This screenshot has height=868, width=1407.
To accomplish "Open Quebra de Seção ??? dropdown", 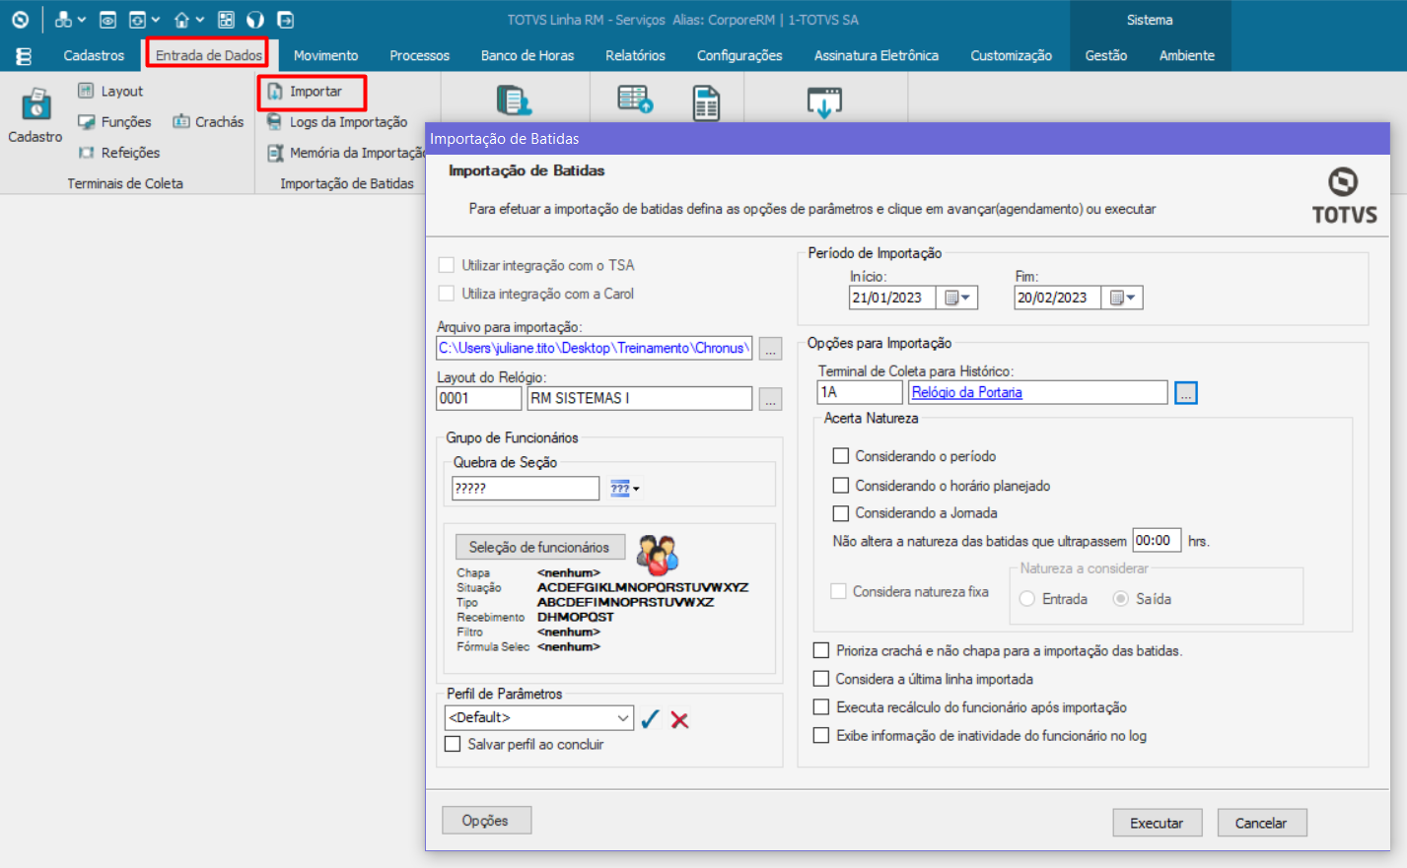I will click(624, 489).
